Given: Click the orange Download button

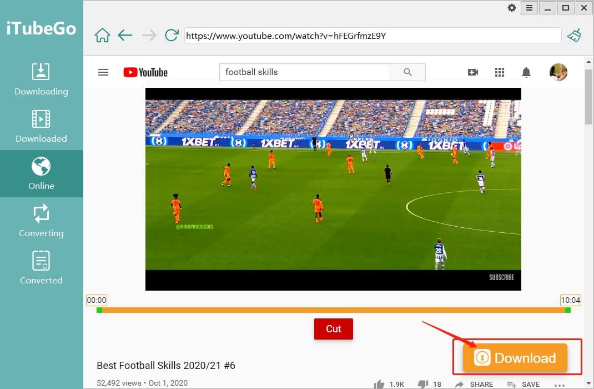Looking at the screenshot, I should point(515,357).
